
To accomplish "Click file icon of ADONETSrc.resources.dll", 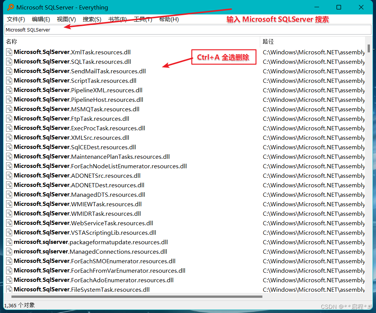I will pos(9,175).
